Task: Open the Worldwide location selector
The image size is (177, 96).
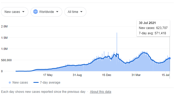Action: tap(46, 12)
